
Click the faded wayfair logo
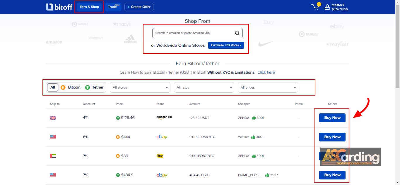click(x=337, y=44)
